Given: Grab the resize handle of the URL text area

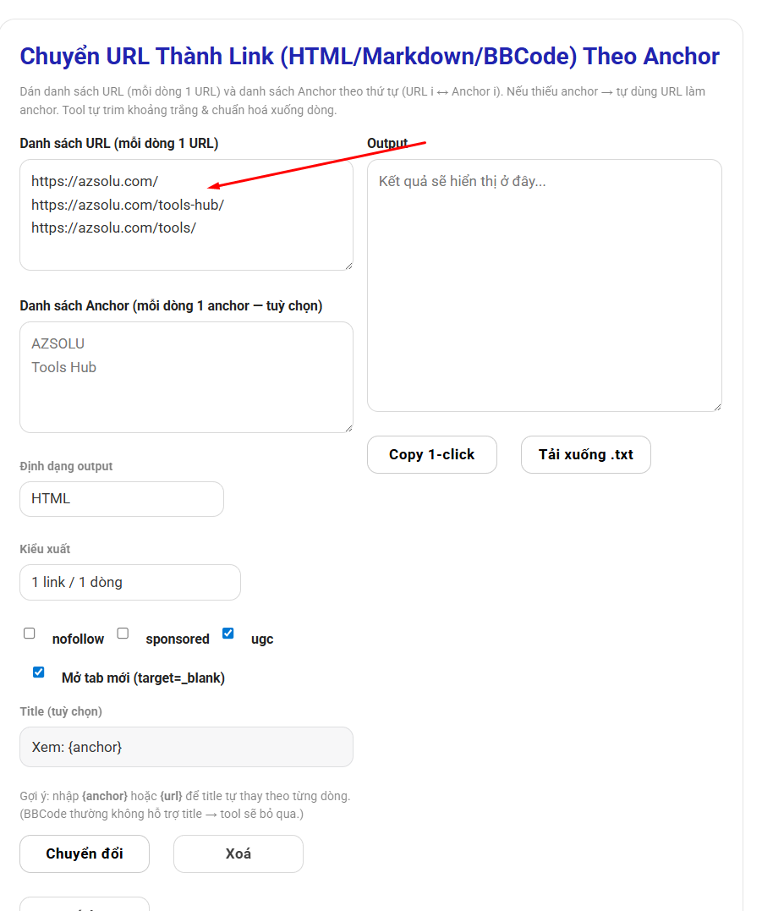Looking at the screenshot, I should 348,266.
